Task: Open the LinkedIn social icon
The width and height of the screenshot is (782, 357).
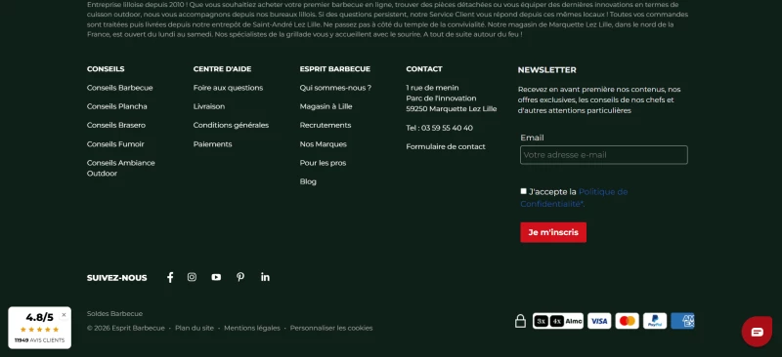Action: click(x=265, y=277)
